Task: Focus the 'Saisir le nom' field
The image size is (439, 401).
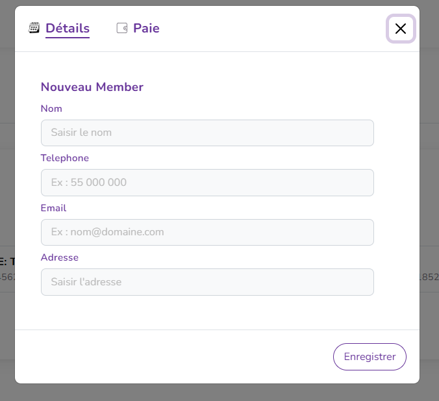Action: tap(207, 133)
